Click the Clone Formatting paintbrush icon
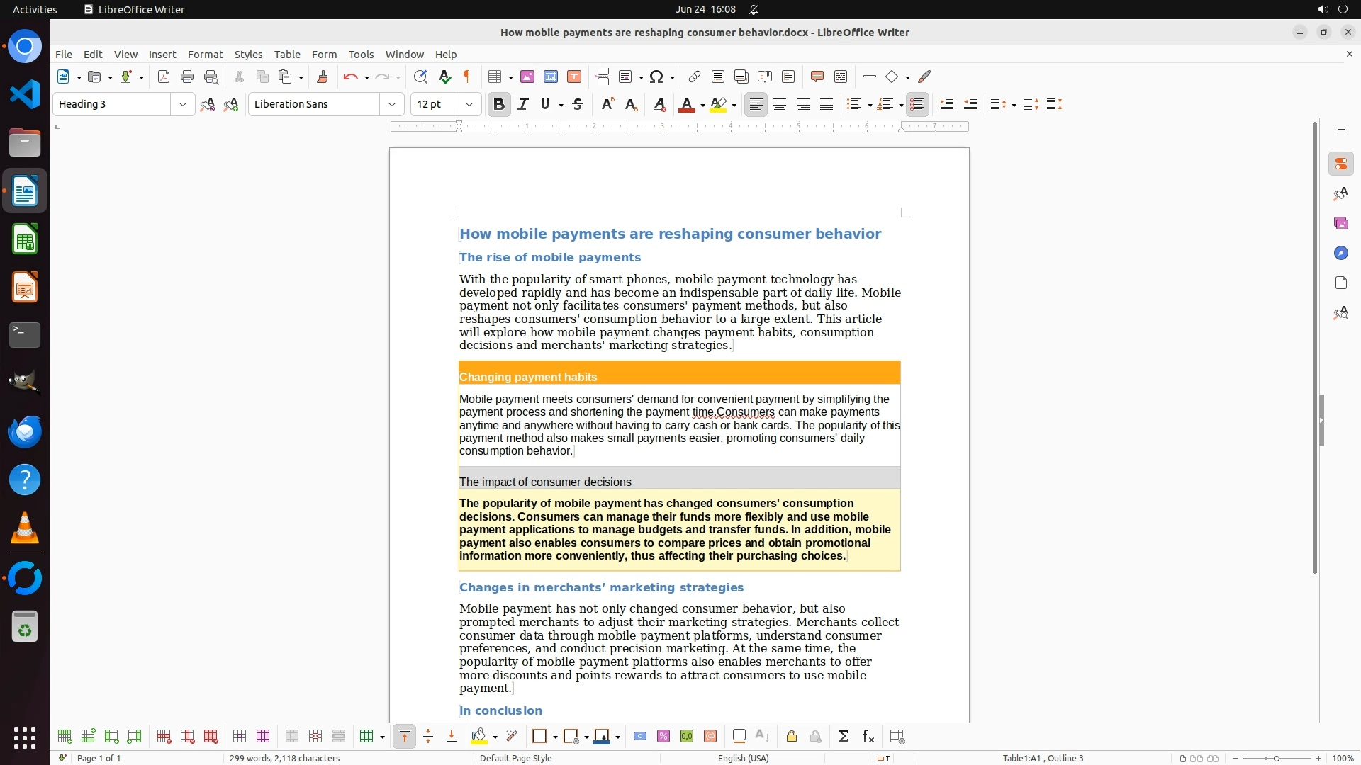1361x765 pixels. [323, 77]
